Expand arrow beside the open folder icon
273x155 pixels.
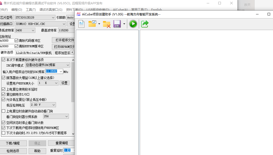pos(99,24)
